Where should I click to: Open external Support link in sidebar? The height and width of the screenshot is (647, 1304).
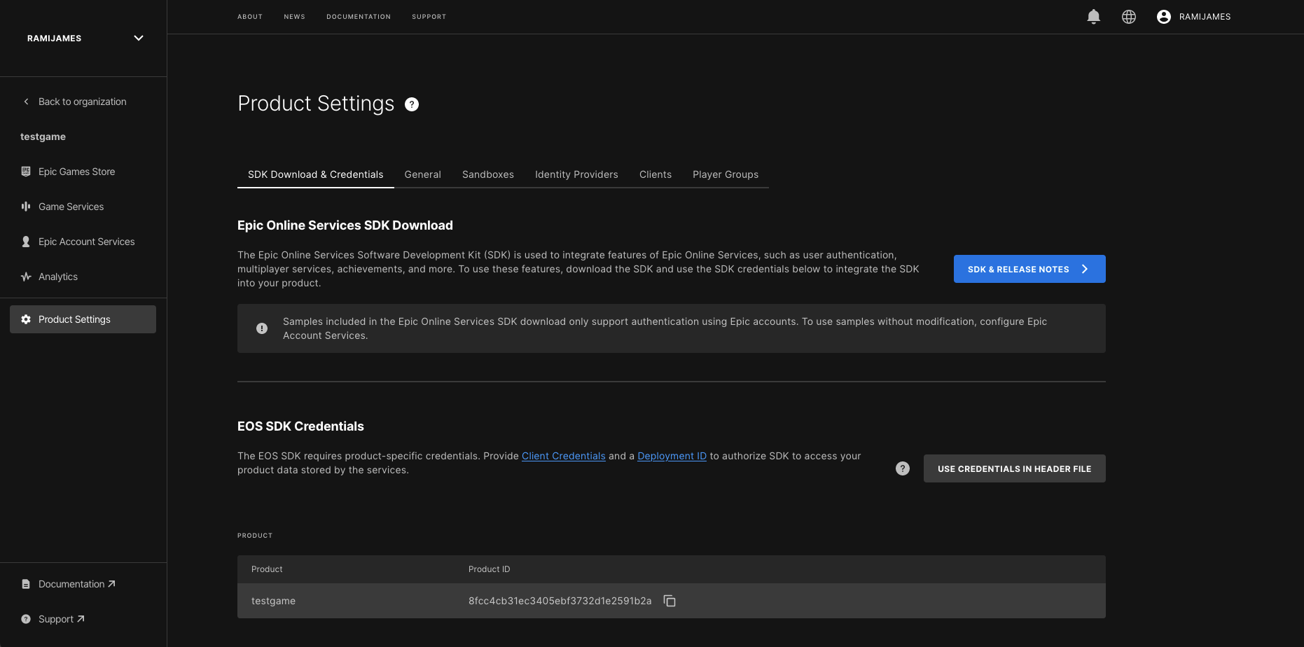click(62, 619)
